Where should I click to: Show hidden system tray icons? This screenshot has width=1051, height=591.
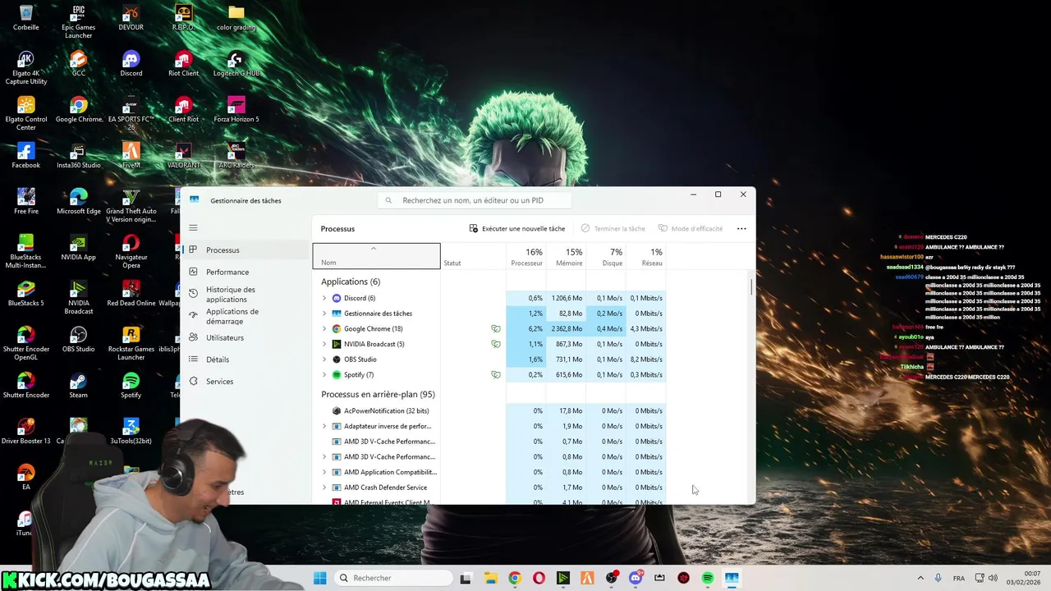pyautogui.click(x=920, y=578)
